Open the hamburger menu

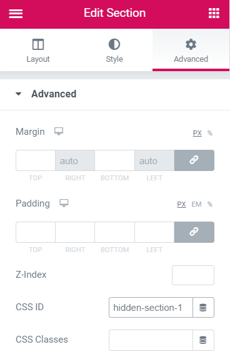(x=16, y=13)
